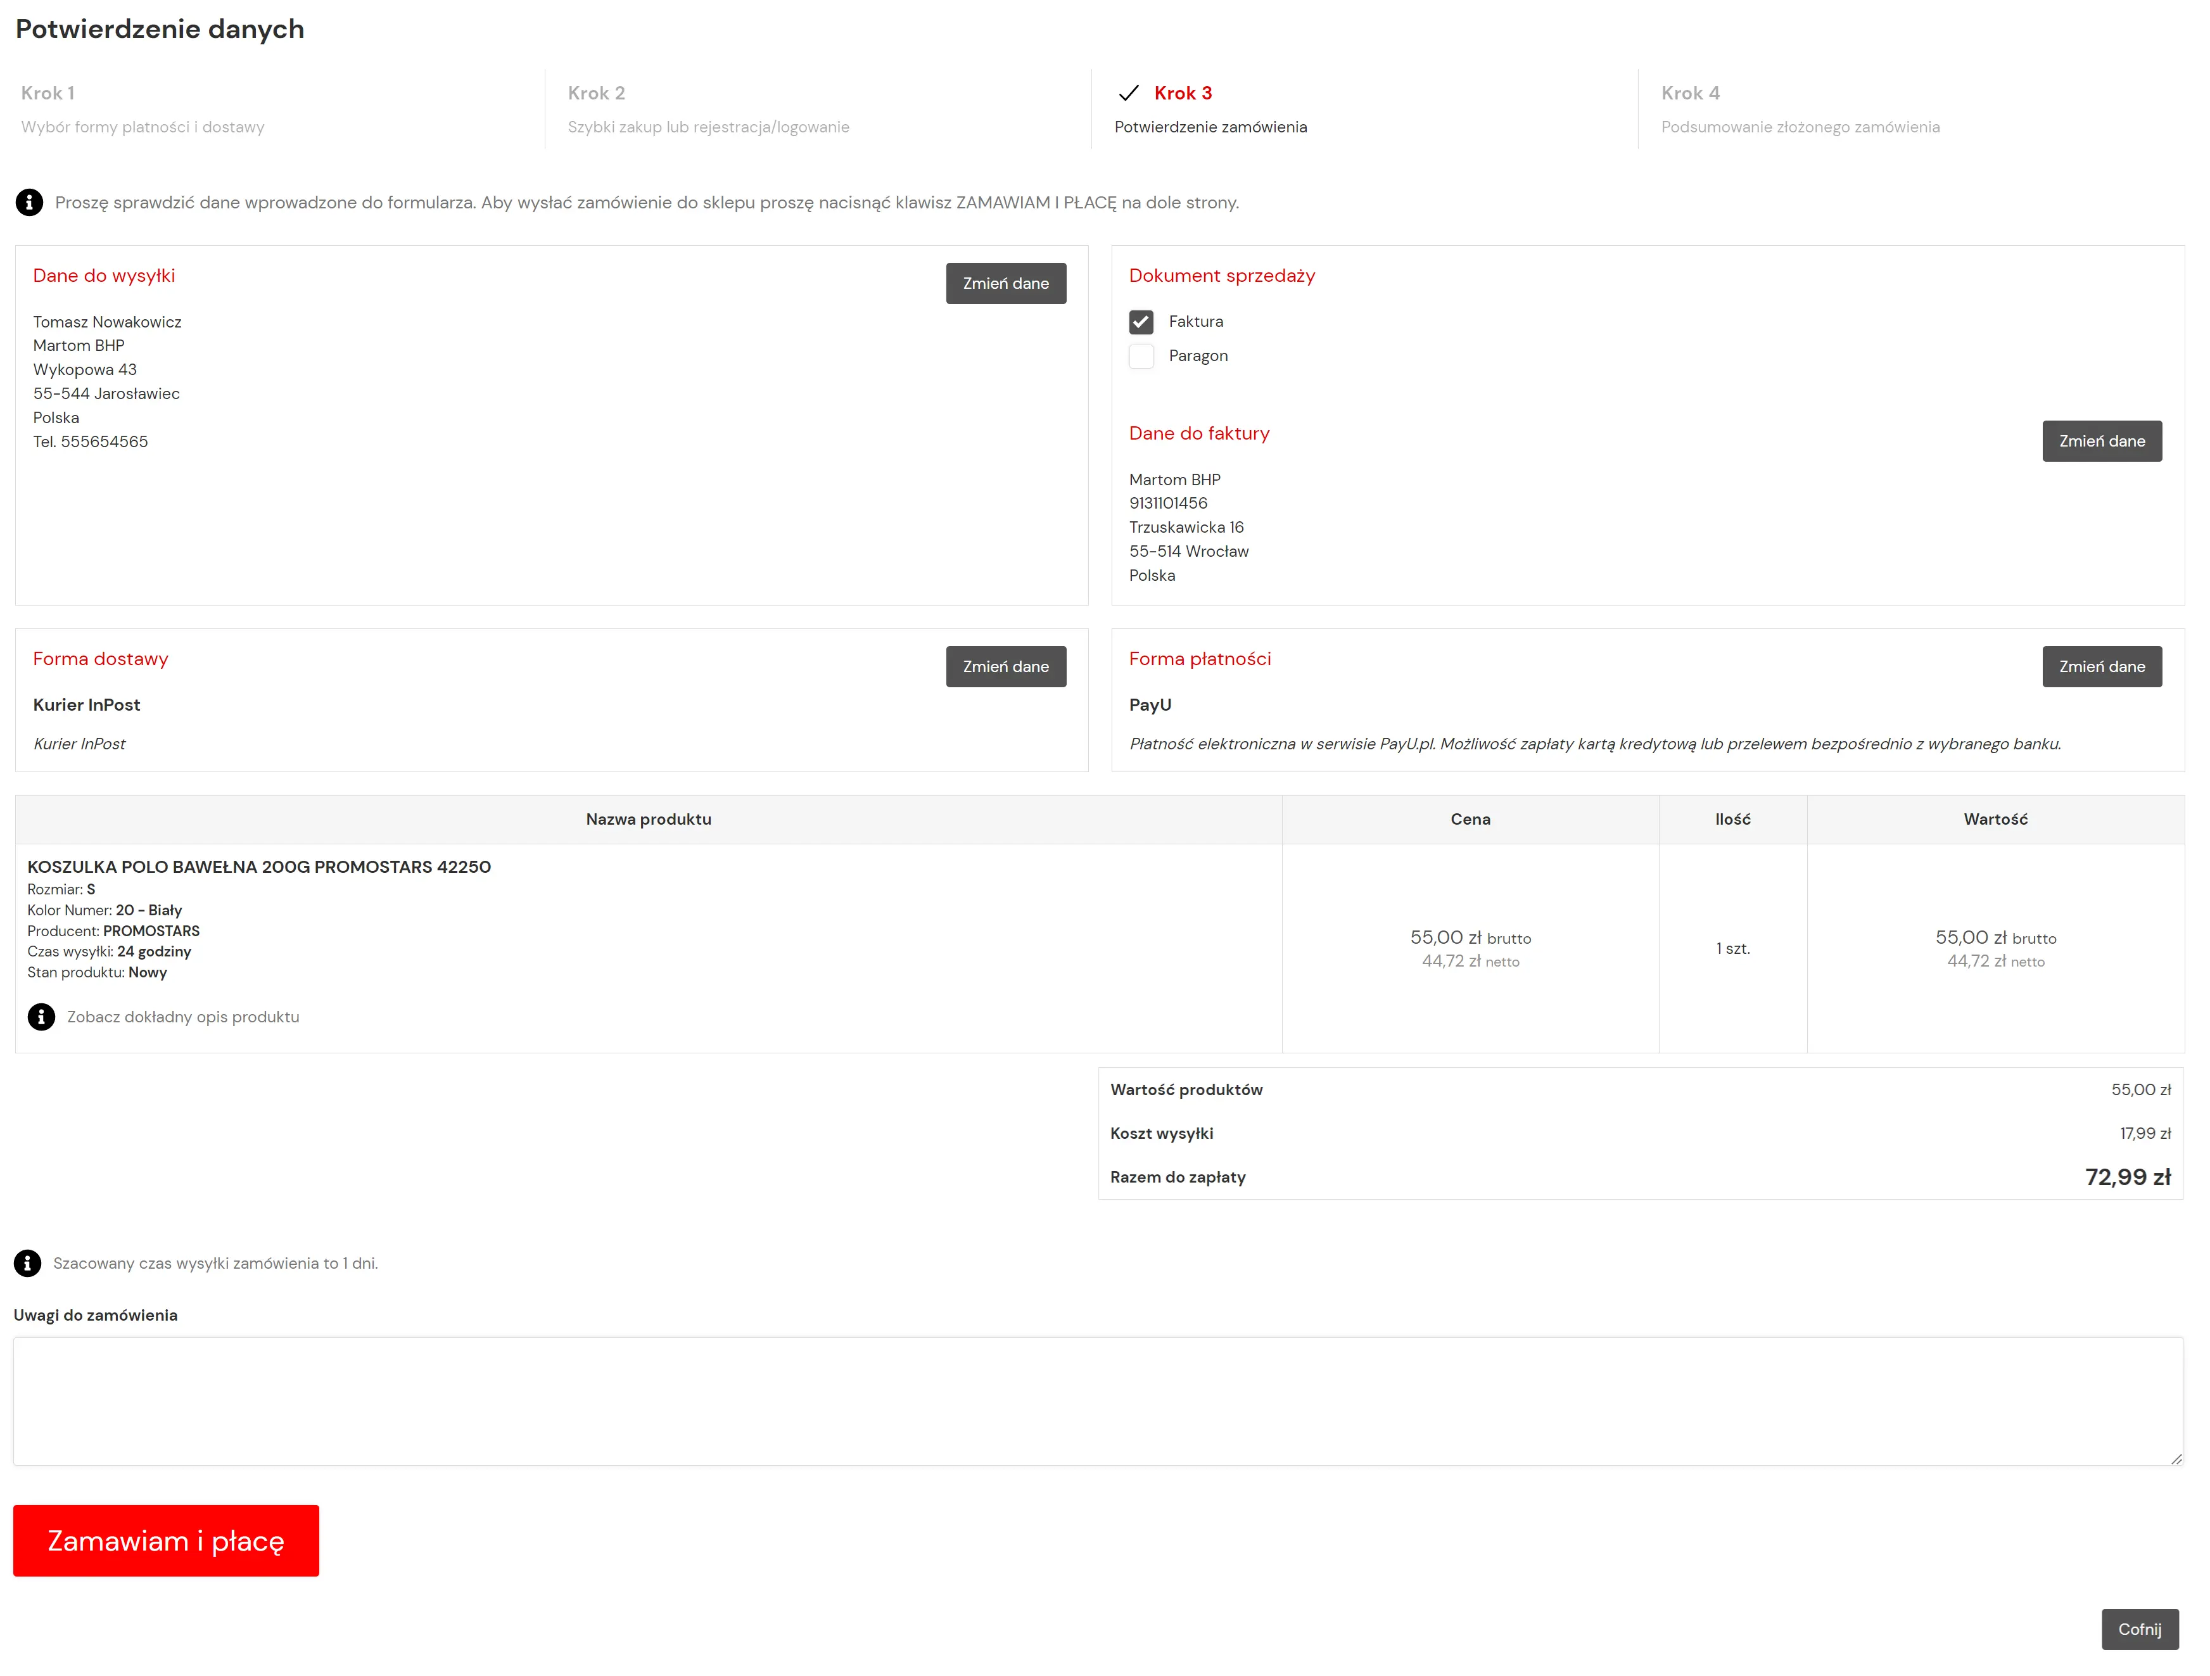Change invoice data with Zmień dane
This screenshot has height=1676, width=2210.
2101,441
